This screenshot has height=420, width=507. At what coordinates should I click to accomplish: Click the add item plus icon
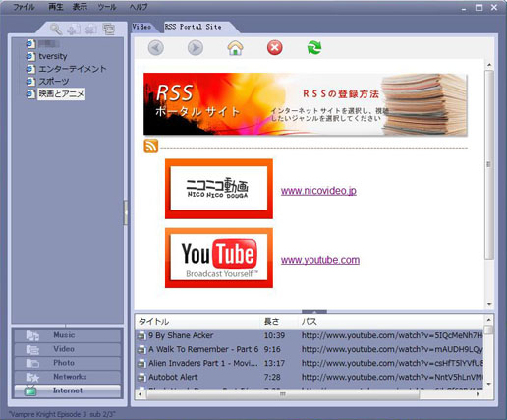(x=74, y=30)
